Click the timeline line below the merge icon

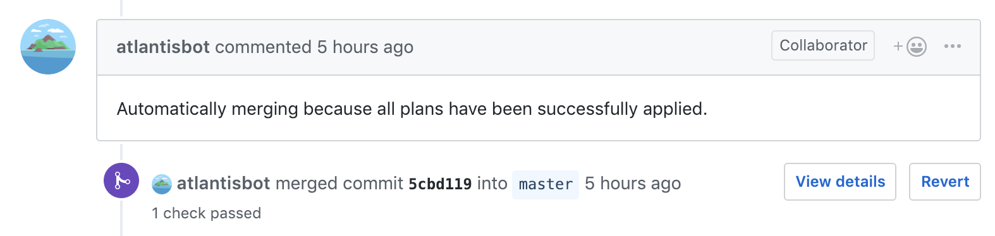121,217
